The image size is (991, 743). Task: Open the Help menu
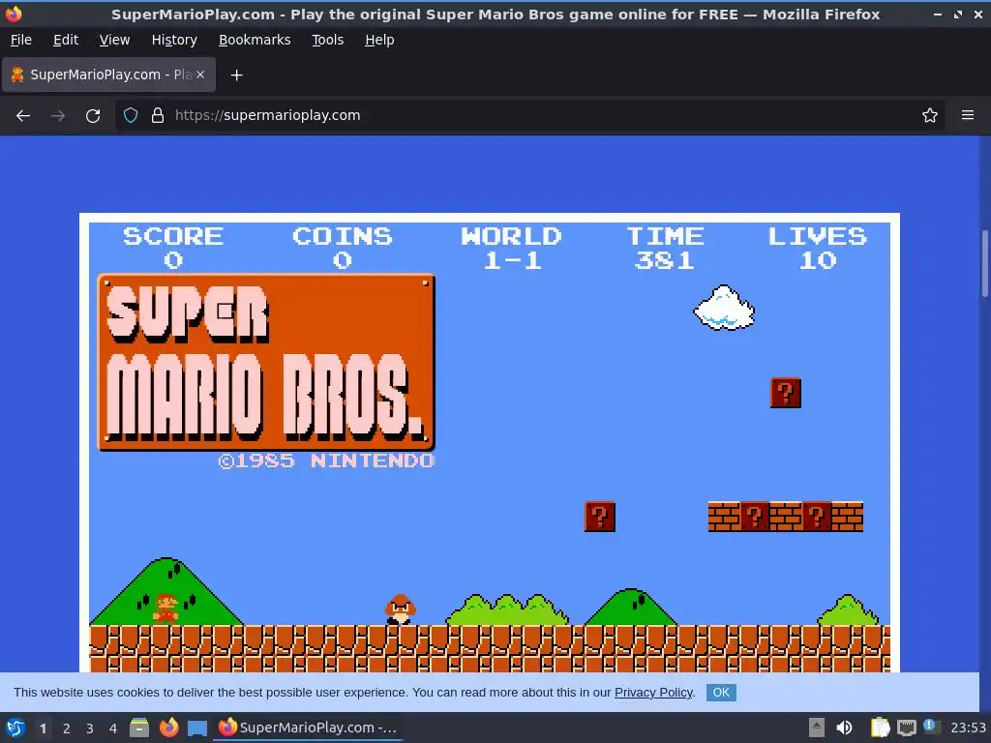pyautogui.click(x=379, y=40)
